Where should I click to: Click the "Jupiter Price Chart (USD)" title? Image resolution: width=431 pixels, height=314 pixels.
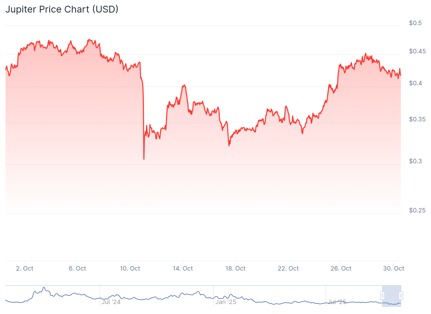tap(62, 9)
